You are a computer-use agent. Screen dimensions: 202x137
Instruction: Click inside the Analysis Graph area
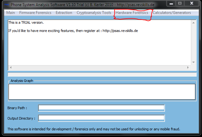(x=102, y=92)
